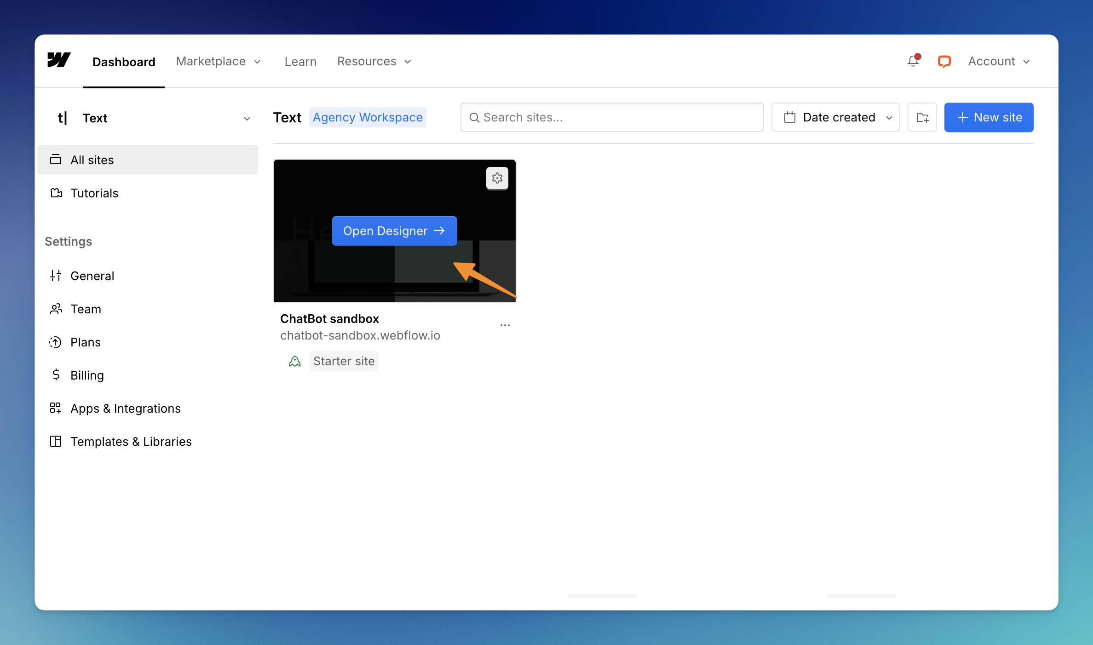Click the Open Designer button
1093x645 pixels.
[x=394, y=231]
